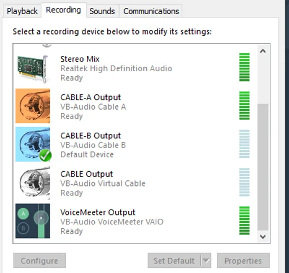Image resolution: width=289 pixels, height=273 pixels.
Task: Open the Communications tab
Action: [x=151, y=11]
